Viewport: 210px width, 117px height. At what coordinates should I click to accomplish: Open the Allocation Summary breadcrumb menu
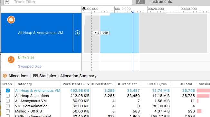point(78,76)
